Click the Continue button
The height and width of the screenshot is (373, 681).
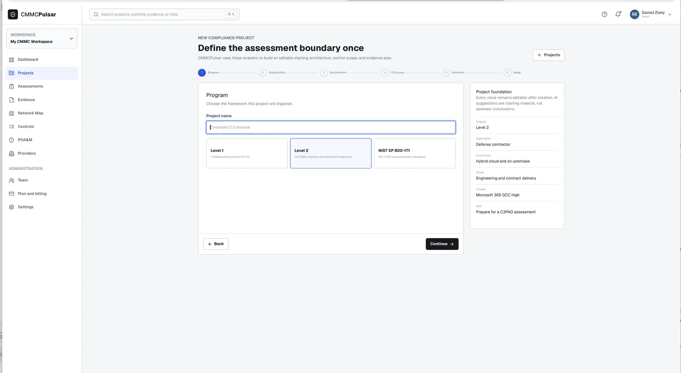(x=442, y=244)
